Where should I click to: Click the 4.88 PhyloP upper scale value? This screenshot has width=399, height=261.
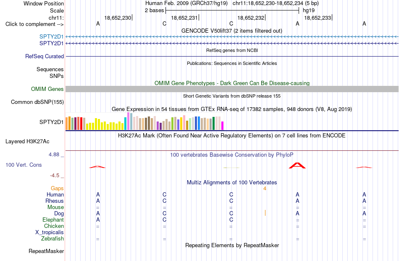coord(54,154)
